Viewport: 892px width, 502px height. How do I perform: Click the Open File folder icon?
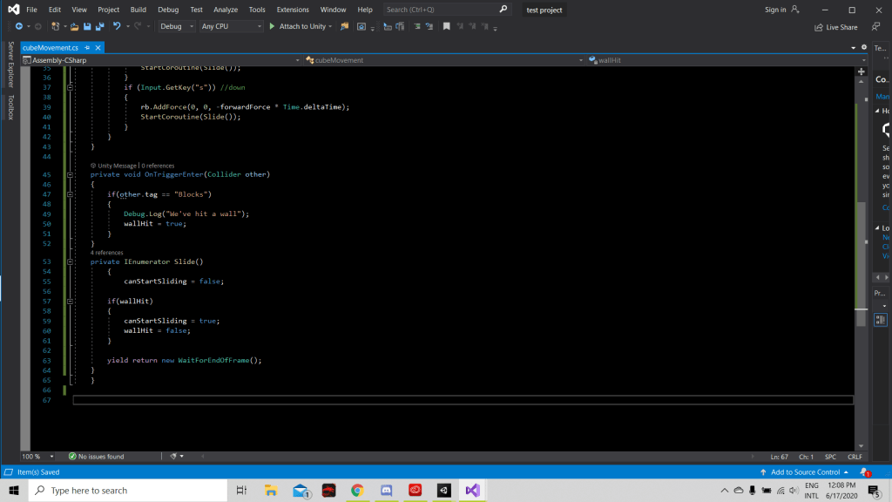(75, 27)
